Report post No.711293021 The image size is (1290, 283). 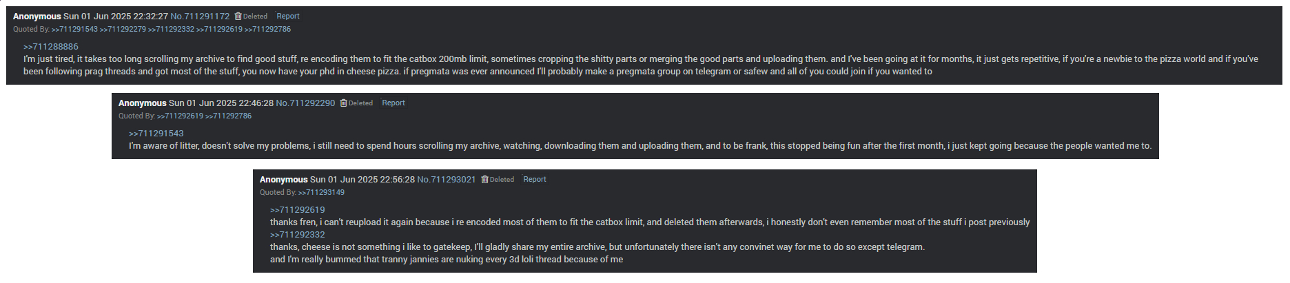535,179
